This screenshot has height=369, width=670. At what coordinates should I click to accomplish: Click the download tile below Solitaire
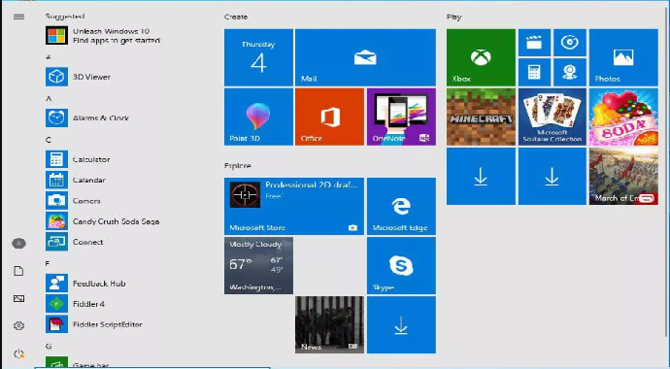553,177
